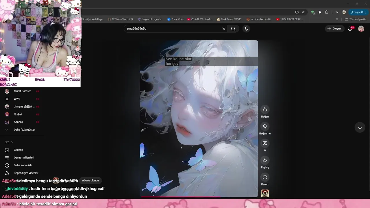The image size is (370, 208).
Task: Go to the next Short with the down arrow
Action: pos(360,127)
